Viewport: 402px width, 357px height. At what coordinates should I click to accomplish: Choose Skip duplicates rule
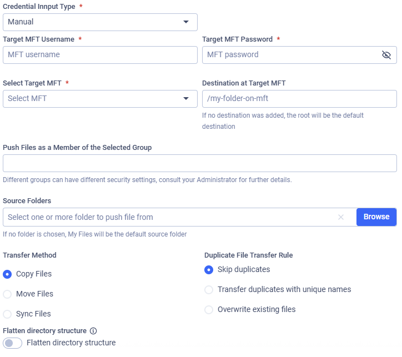point(209,270)
